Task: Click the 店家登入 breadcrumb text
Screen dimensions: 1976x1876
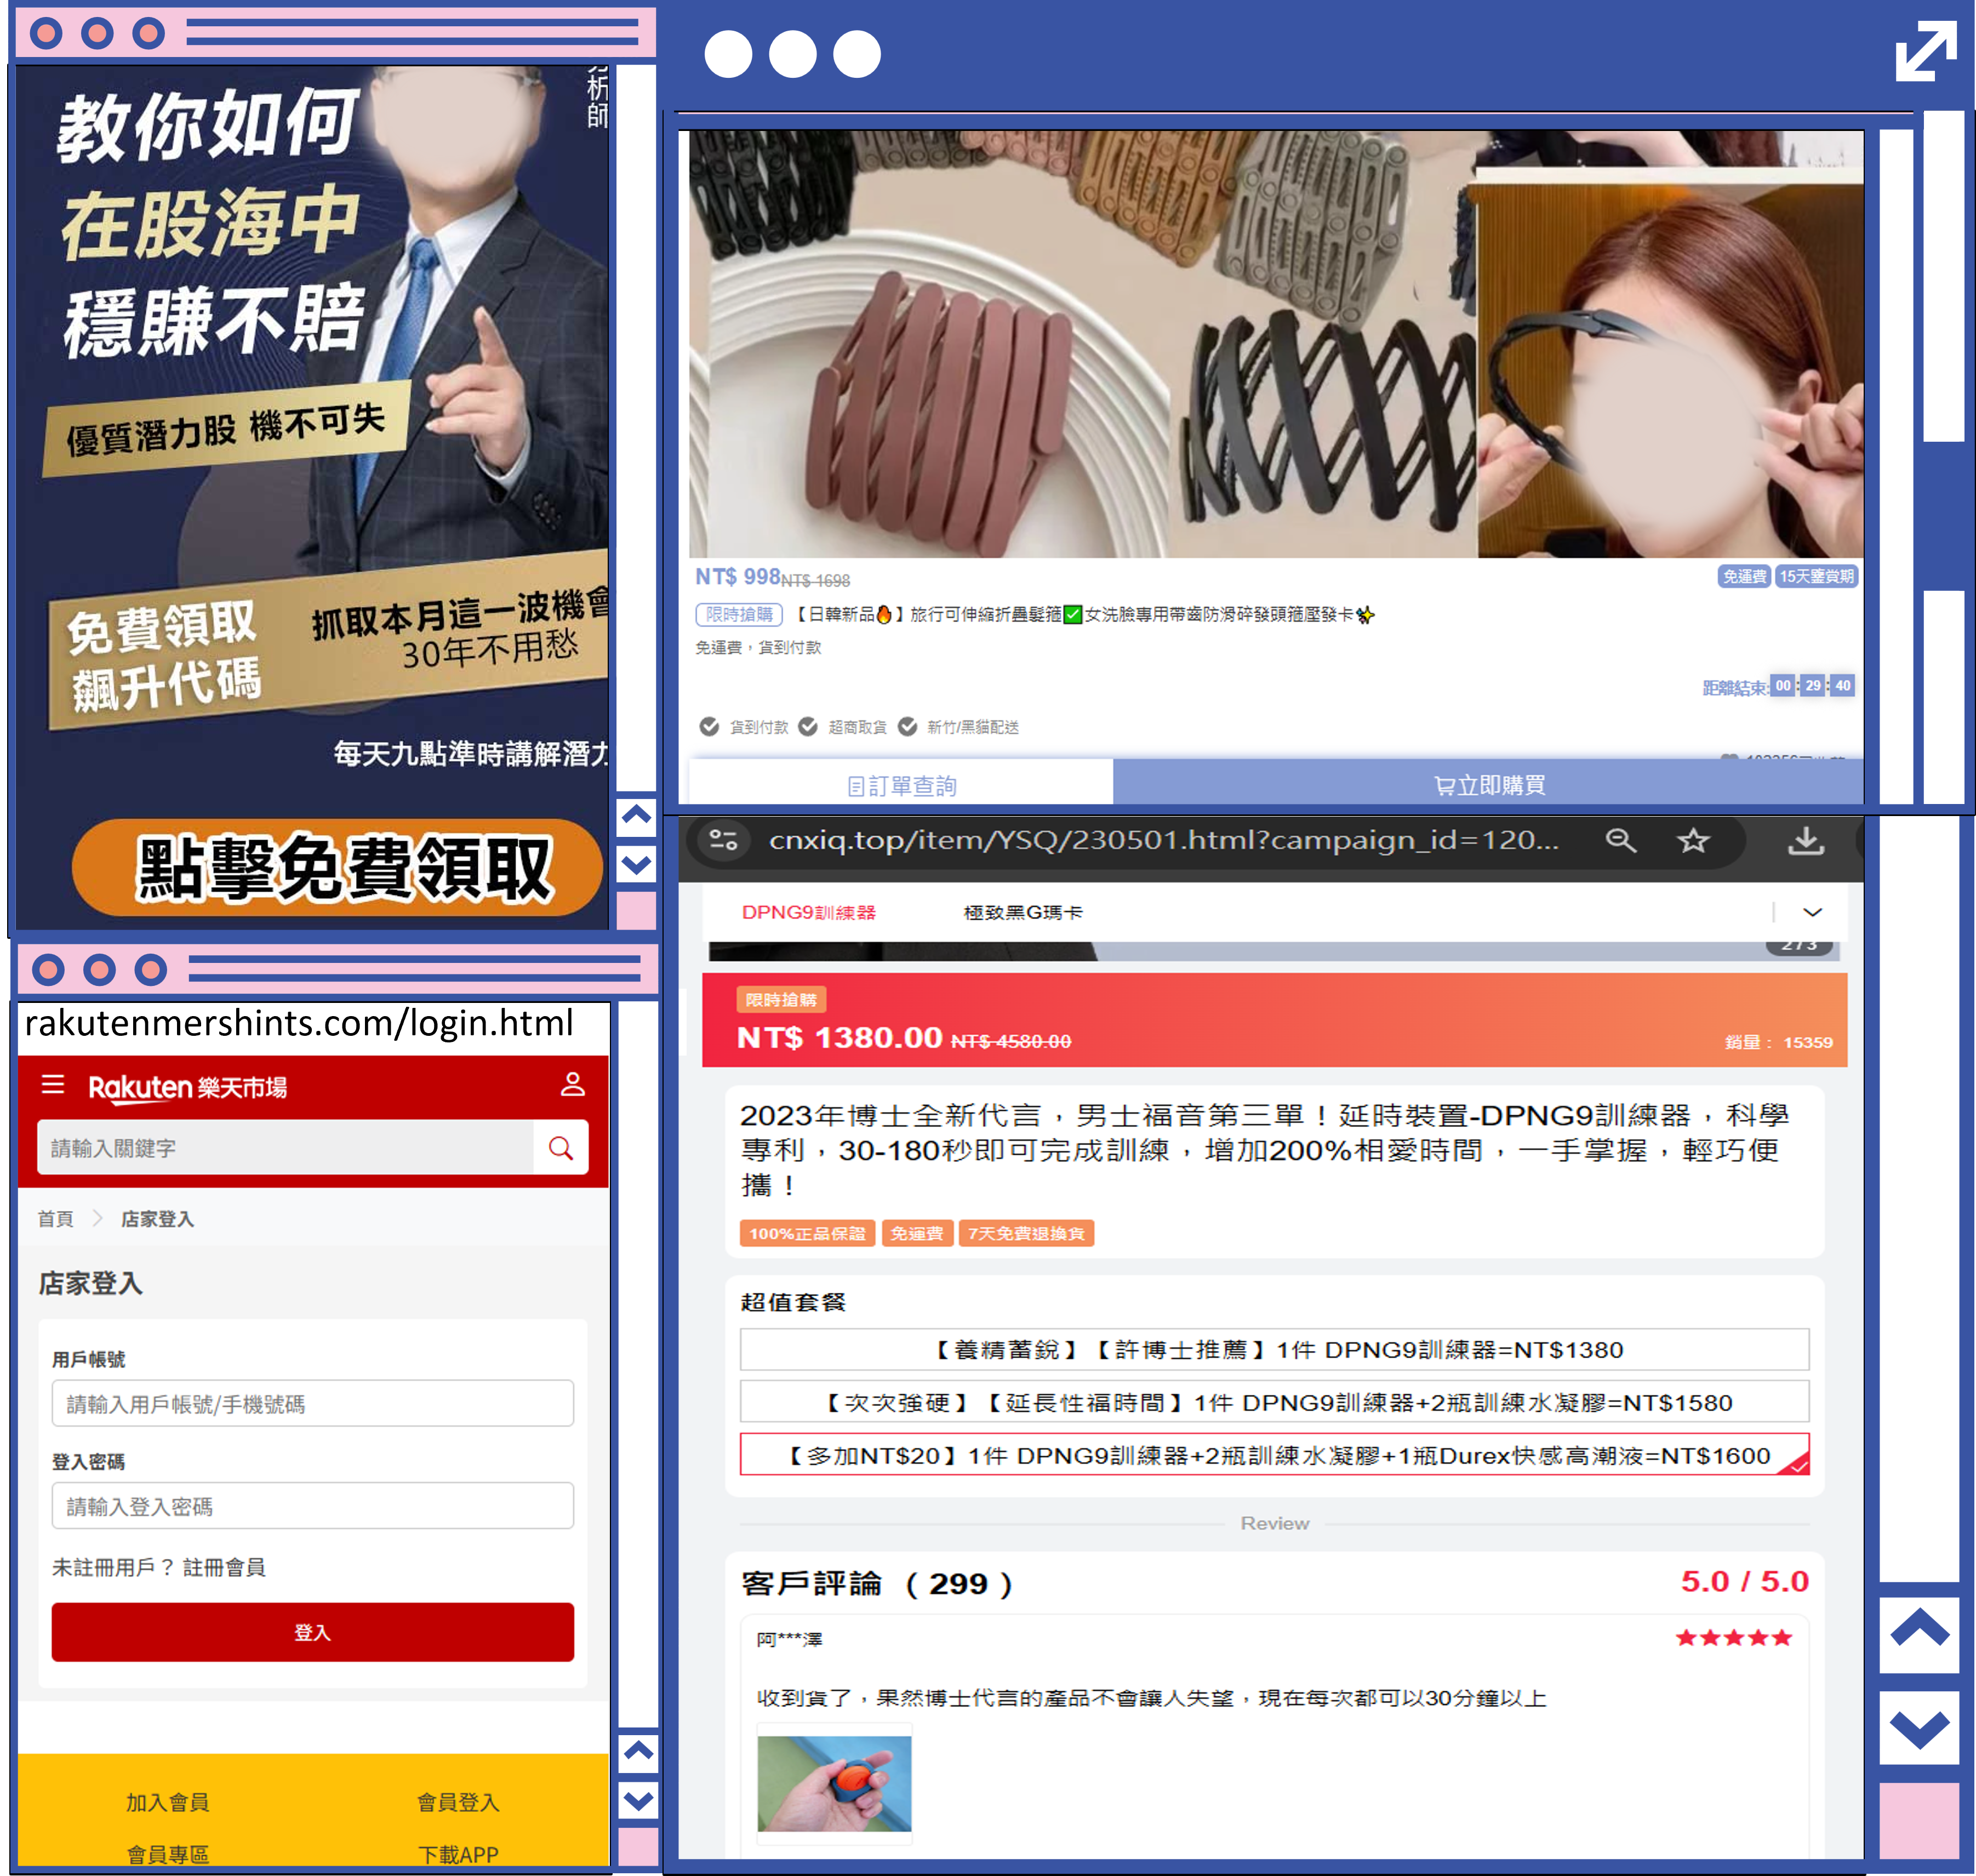Action: (x=157, y=1218)
